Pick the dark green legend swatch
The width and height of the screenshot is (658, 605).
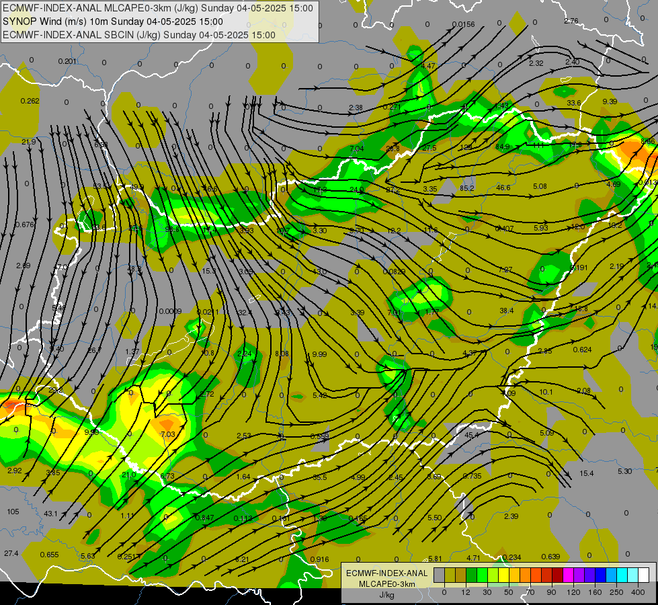click(x=471, y=575)
